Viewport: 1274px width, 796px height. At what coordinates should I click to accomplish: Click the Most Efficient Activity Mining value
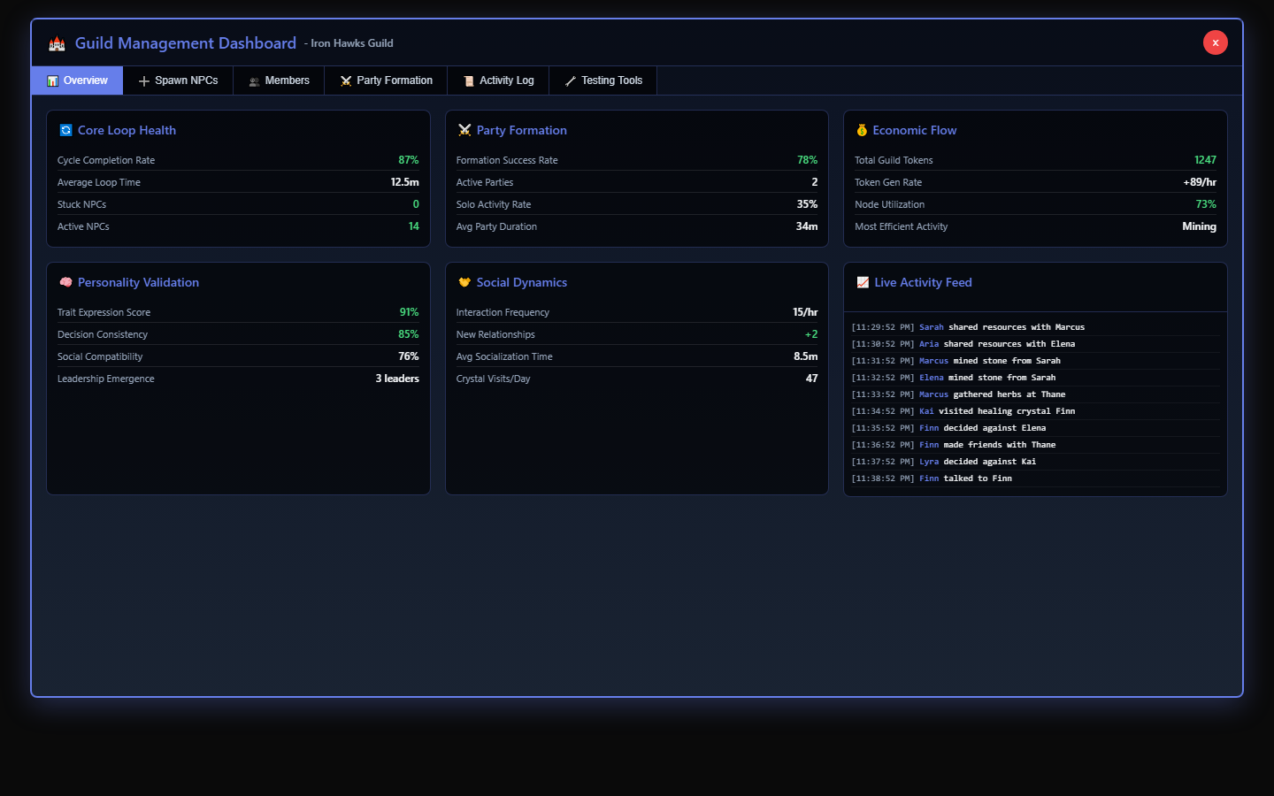1199,226
